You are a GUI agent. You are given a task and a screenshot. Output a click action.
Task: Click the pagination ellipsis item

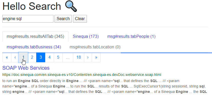[x=68, y=57]
